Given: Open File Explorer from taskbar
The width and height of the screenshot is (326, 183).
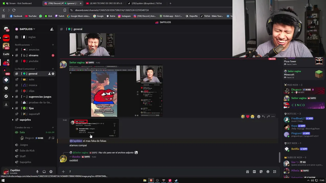Looking at the screenshot, I should (x=145, y=180).
